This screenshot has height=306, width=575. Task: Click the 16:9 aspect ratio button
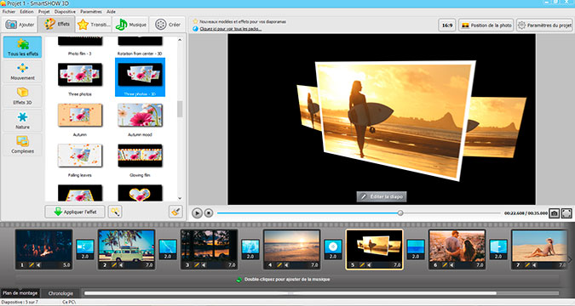point(447,25)
